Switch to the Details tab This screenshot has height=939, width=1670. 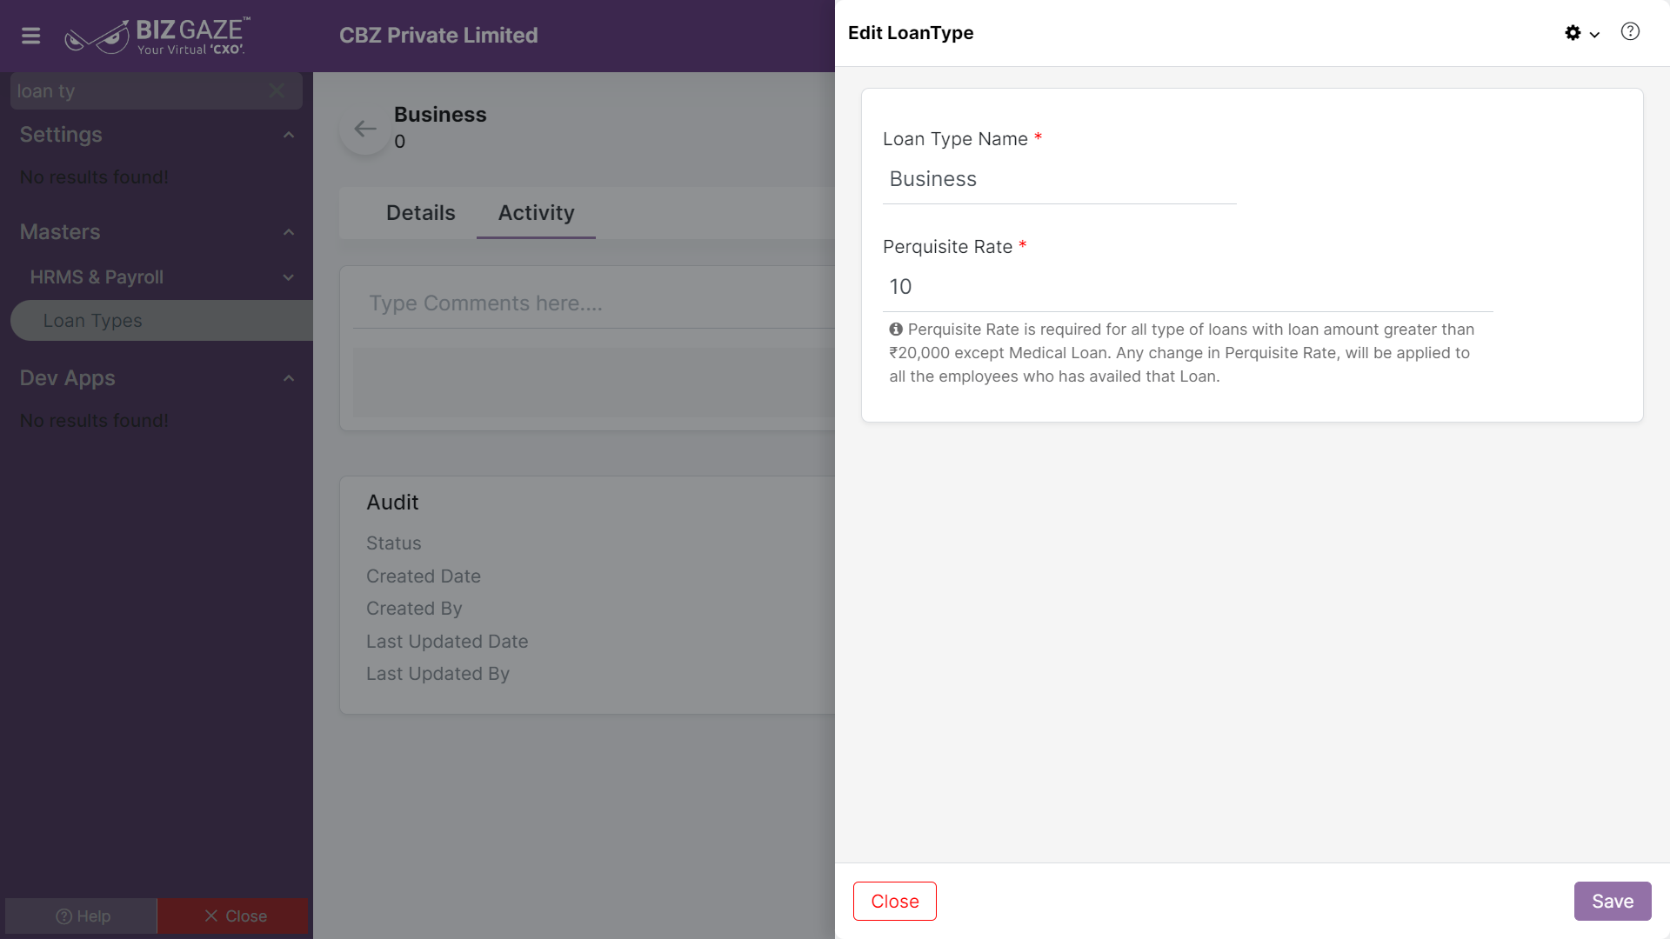[x=420, y=213]
